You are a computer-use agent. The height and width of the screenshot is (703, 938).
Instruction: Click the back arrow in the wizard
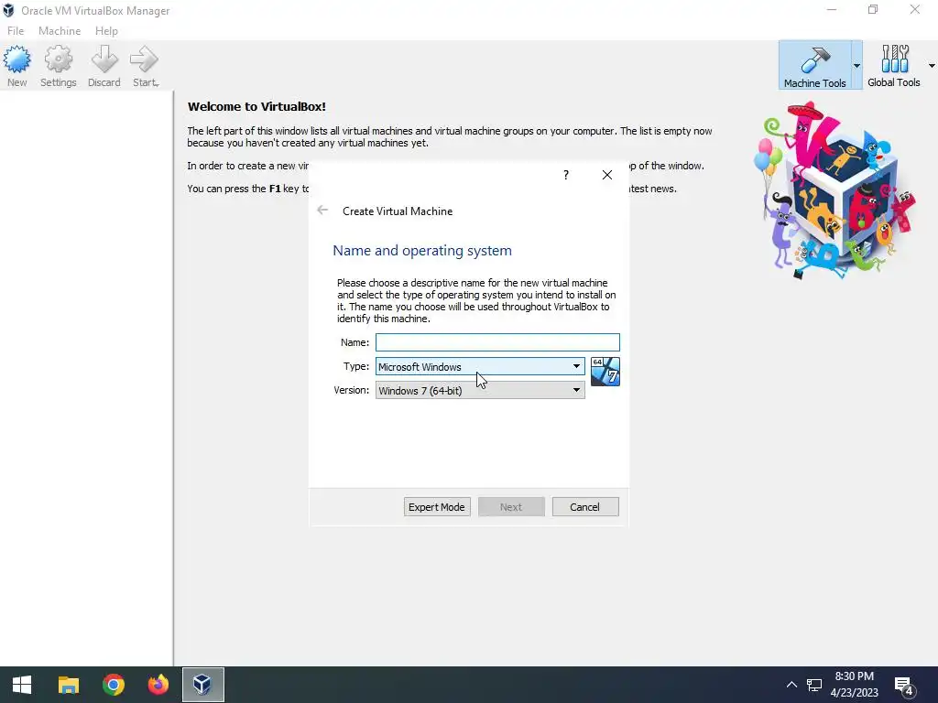(322, 210)
